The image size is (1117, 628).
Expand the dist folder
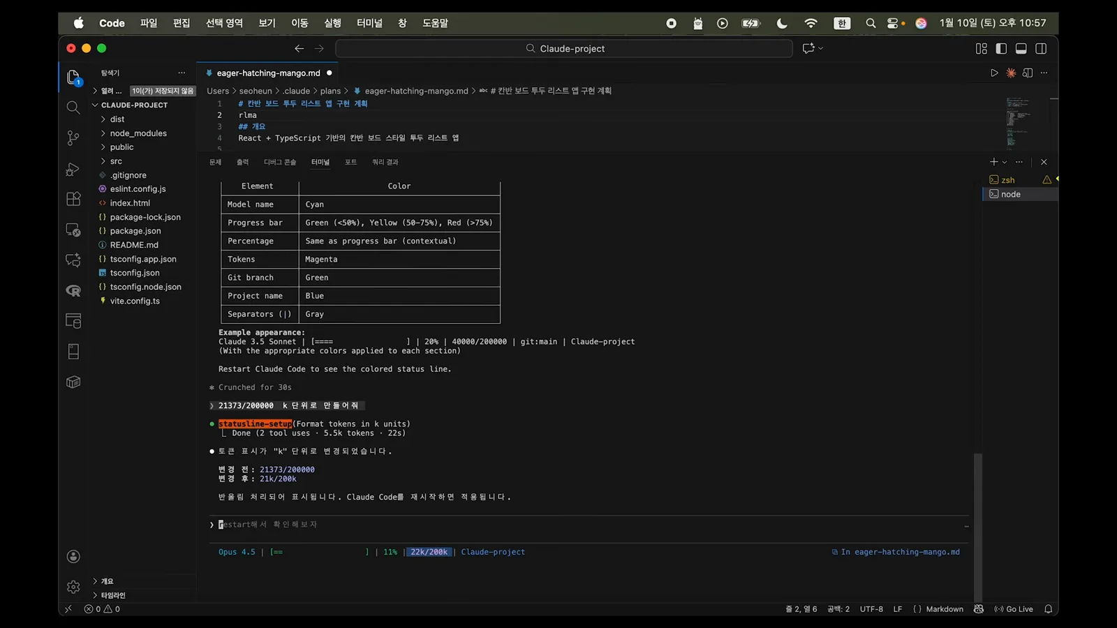tap(117, 119)
